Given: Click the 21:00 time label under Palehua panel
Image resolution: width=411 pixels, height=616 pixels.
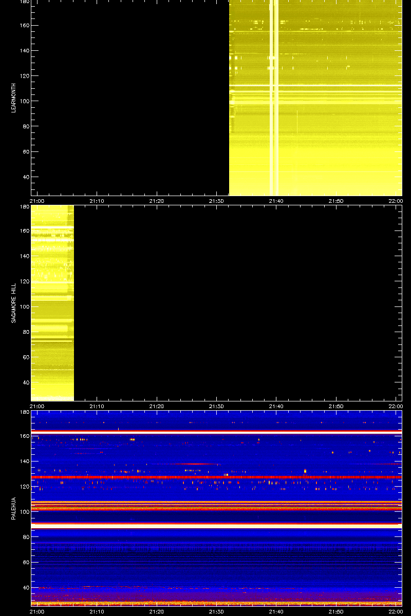Looking at the screenshot, I should click(x=38, y=611).
